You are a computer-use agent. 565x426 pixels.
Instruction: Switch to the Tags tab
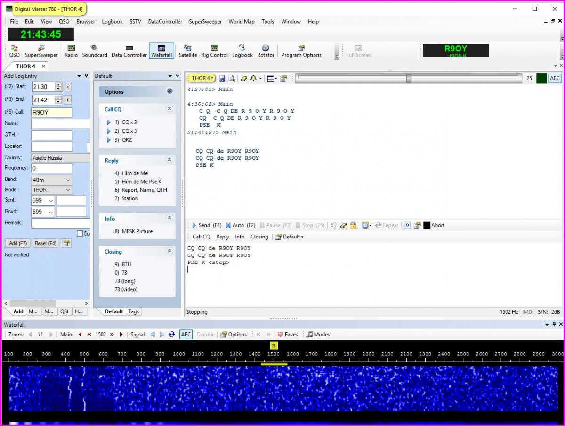[134, 311]
